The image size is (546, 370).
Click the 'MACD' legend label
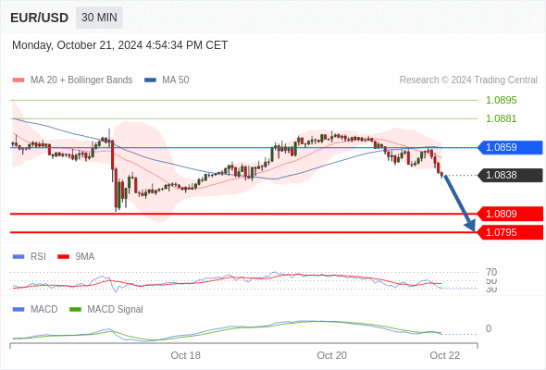tap(44, 310)
